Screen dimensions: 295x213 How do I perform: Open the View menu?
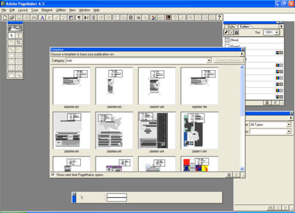coord(72,10)
